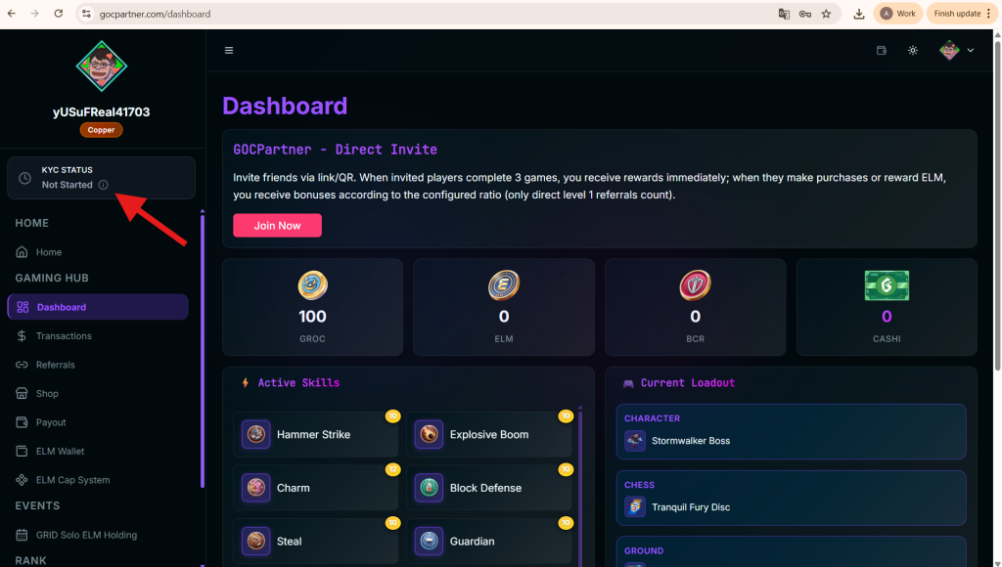
Task: Select the Explosive Boom skill card
Action: click(489, 435)
